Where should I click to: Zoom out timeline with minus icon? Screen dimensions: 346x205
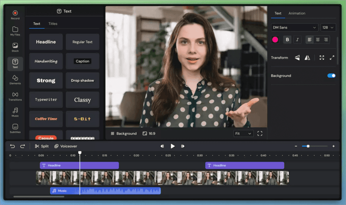296,146
